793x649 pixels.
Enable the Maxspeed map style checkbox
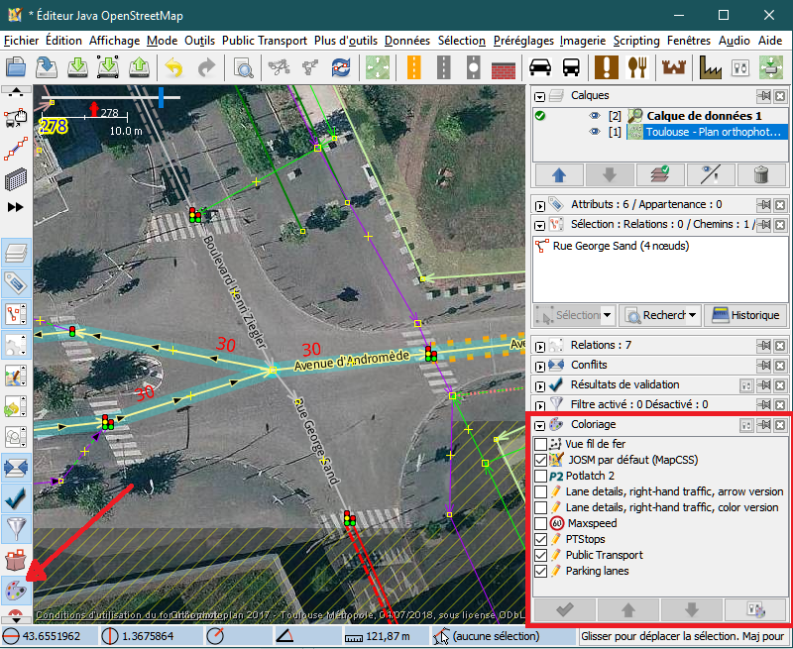coord(540,523)
